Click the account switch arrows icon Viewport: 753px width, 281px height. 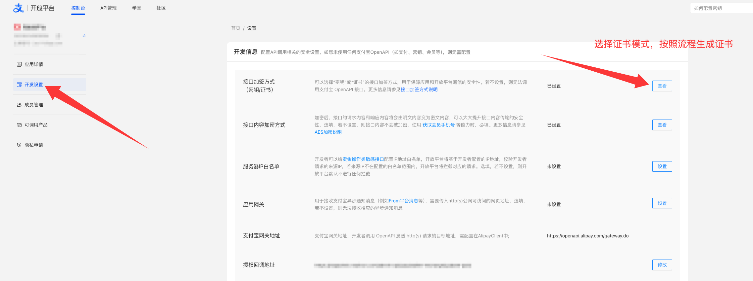click(84, 35)
